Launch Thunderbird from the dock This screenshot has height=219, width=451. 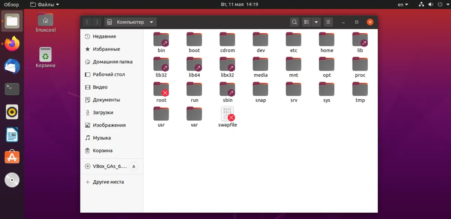(x=12, y=67)
